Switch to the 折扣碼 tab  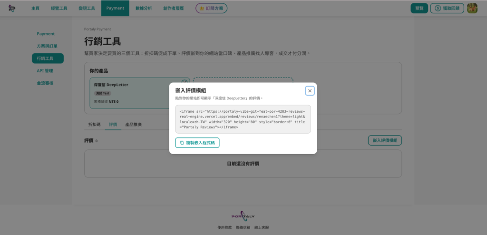(95, 124)
